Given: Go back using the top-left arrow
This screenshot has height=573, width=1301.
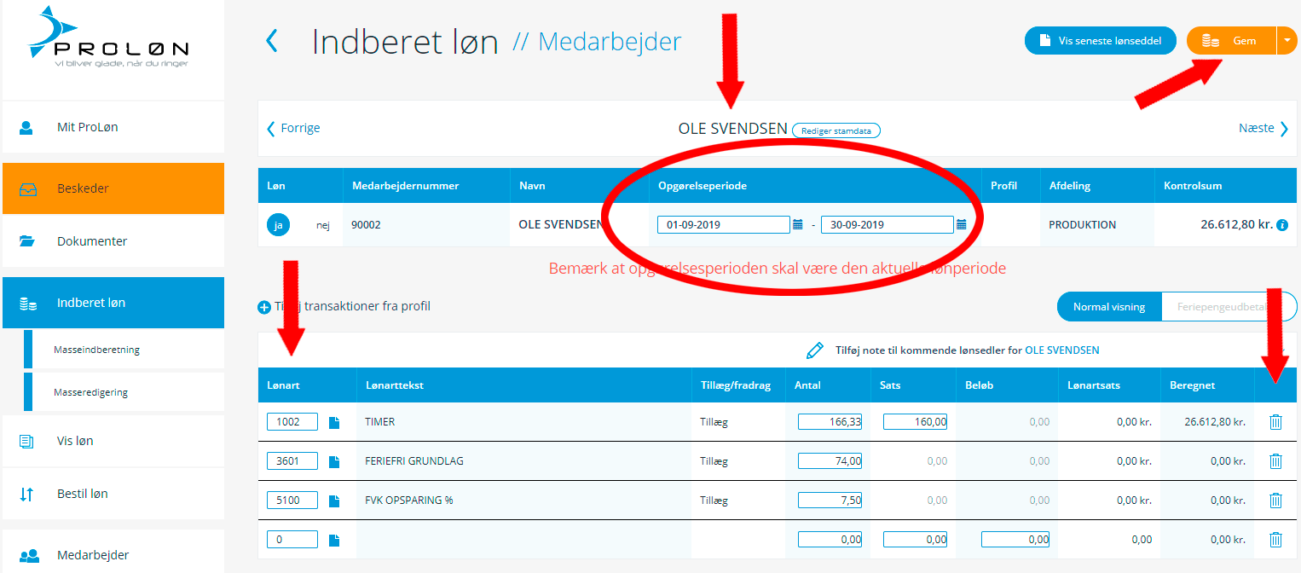Looking at the screenshot, I should tap(272, 41).
